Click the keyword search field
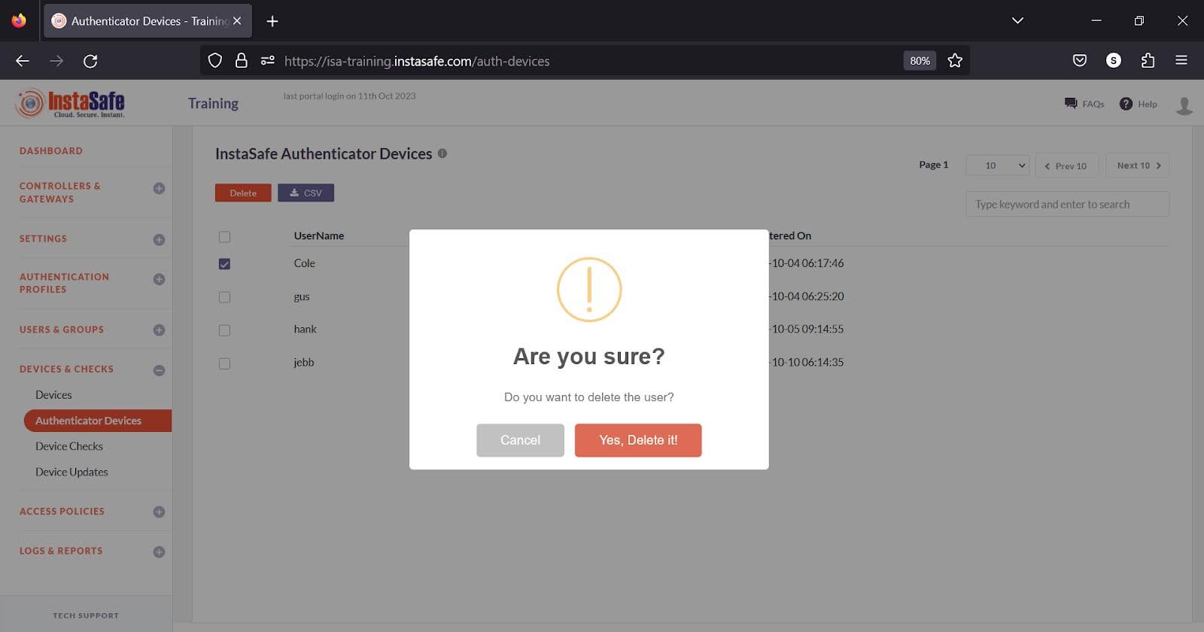The height and width of the screenshot is (632, 1204). click(1066, 205)
